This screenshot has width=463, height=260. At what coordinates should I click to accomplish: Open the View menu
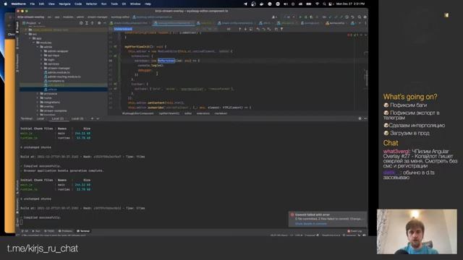(51, 4)
